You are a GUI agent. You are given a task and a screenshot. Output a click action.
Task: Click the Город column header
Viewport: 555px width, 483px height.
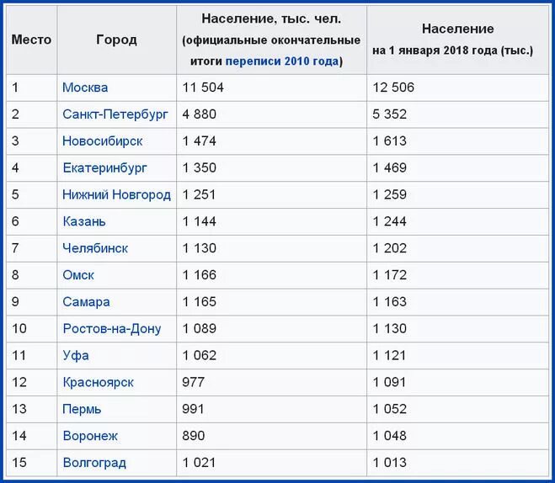[116, 40]
